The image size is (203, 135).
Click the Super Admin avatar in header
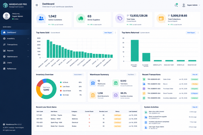click(x=184, y=5)
